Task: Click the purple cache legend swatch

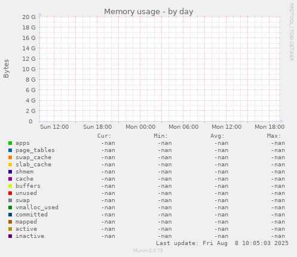Action: [x=10, y=179]
